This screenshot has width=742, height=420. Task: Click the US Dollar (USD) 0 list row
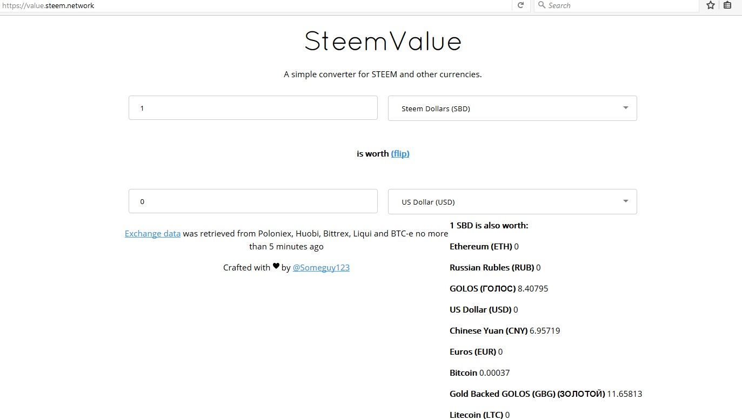tap(484, 310)
